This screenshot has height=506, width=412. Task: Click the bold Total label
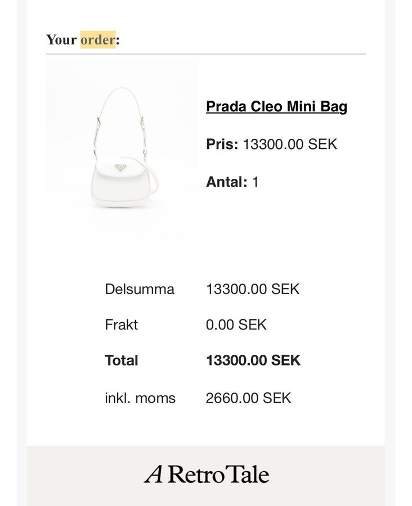(x=121, y=360)
